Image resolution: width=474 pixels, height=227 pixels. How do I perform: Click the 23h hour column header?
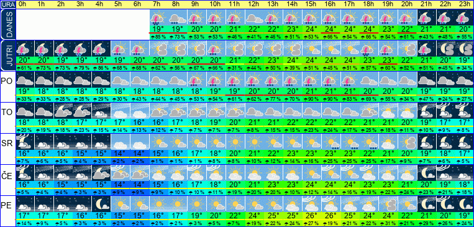pos(465,4)
